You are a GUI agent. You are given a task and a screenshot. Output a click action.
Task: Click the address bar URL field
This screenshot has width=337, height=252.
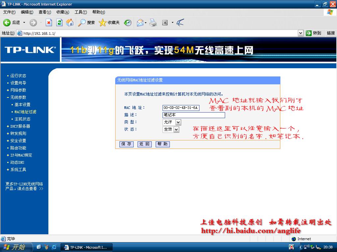coord(160,33)
